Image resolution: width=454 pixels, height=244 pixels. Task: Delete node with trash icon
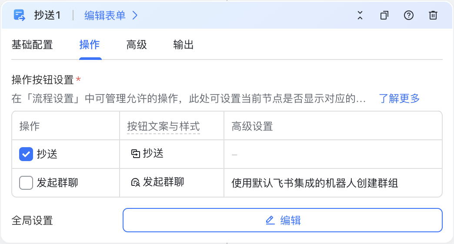433,15
